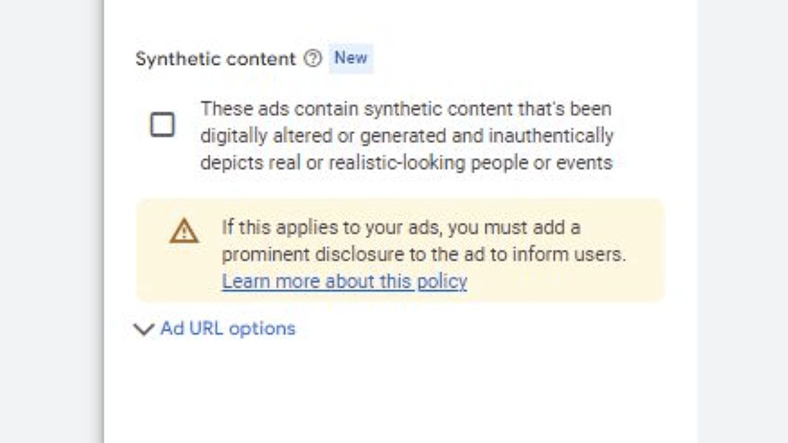Viewport: 788px width, 443px height.
Task: Click the gray margin right of the panel
Action: point(742,221)
